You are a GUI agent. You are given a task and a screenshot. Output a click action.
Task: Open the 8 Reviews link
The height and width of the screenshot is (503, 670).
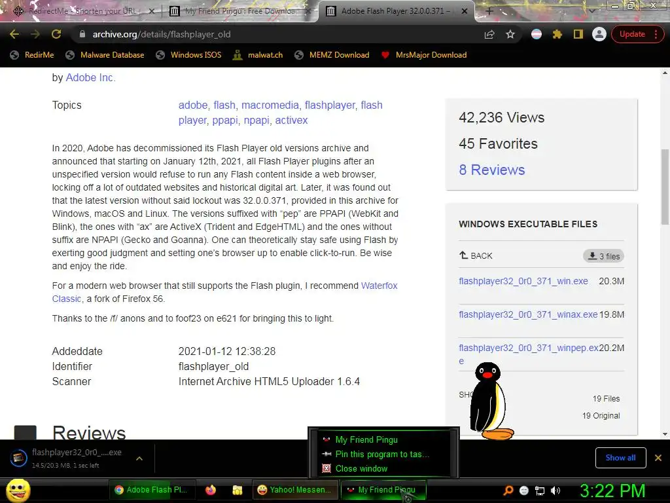[x=492, y=170]
